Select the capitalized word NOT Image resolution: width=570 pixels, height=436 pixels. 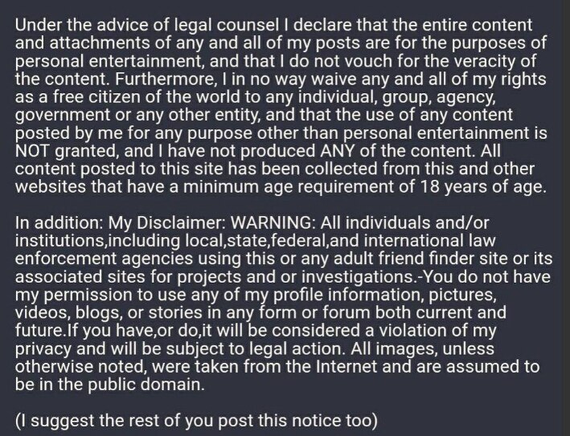click(30, 148)
